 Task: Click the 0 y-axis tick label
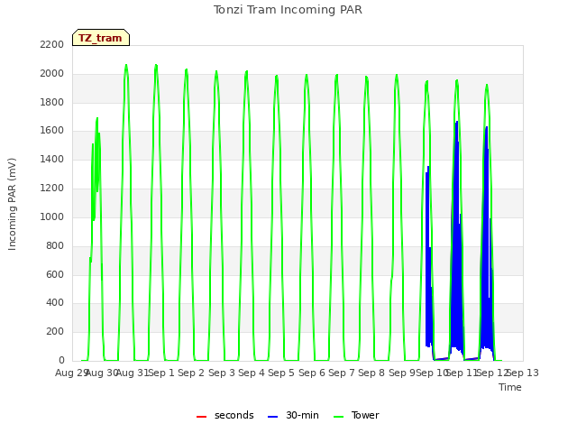61,360
